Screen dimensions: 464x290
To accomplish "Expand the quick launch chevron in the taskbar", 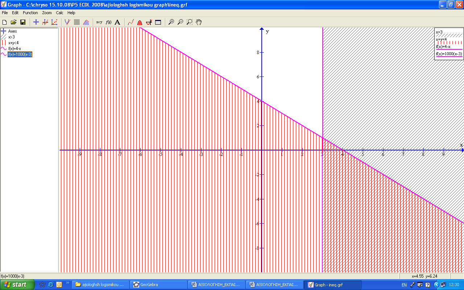I will coord(67,283).
